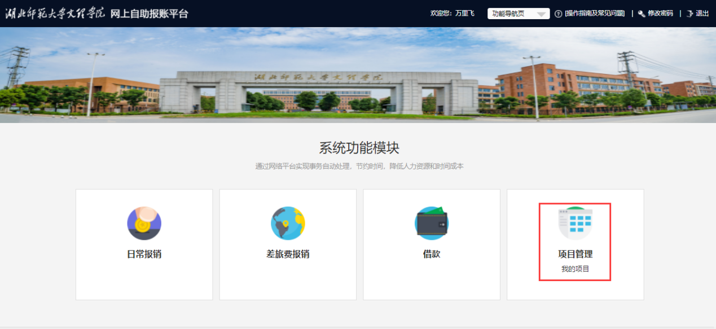Viewport: 716px width, 329px height.
Task: Click 退出 to log out
Action: pyautogui.click(x=702, y=14)
